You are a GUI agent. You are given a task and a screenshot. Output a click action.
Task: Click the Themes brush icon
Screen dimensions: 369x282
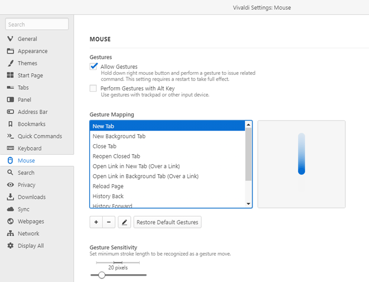pos(10,63)
